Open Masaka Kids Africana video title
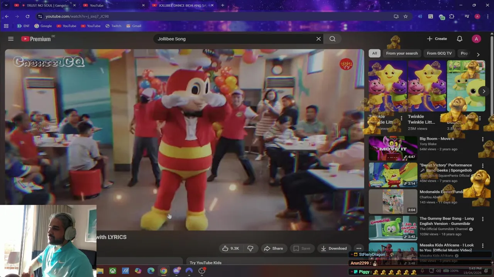The height and width of the screenshot is (277, 494). point(447,248)
